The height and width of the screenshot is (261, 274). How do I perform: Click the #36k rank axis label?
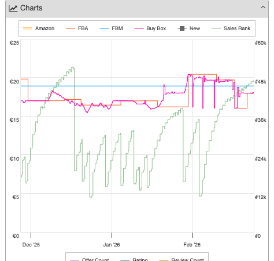pyautogui.click(x=260, y=120)
